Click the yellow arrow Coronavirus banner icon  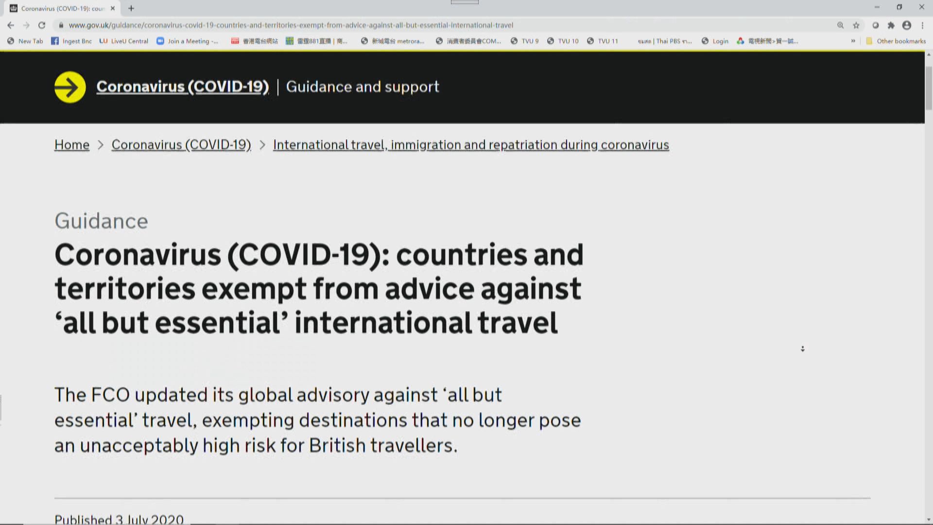pos(70,87)
